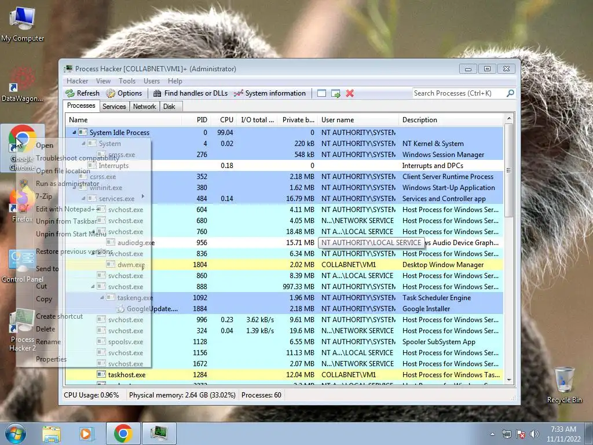Click the process list scrollbar down arrow

[x=509, y=380]
